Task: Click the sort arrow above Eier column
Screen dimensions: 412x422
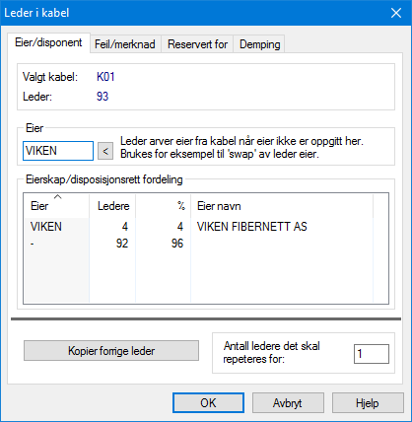Action: point(57,196)
